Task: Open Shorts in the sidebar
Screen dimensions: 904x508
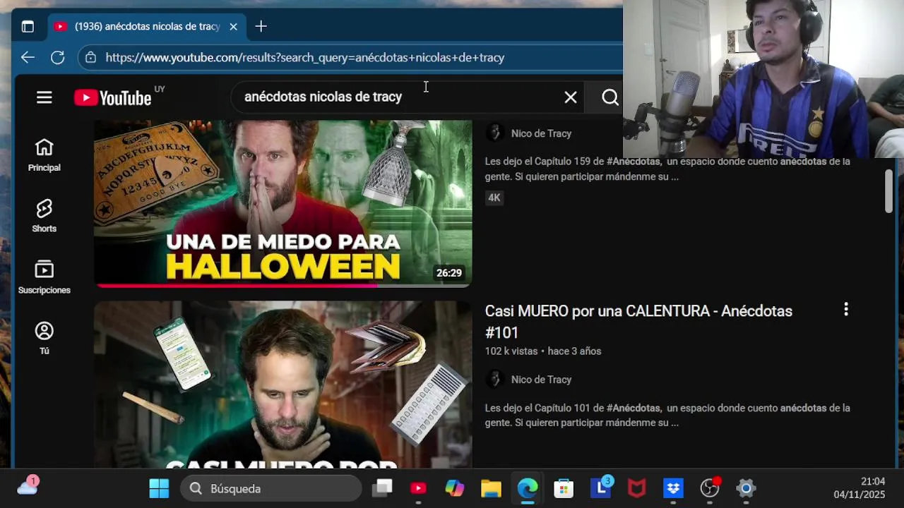Action: click(x=44, y=216)
